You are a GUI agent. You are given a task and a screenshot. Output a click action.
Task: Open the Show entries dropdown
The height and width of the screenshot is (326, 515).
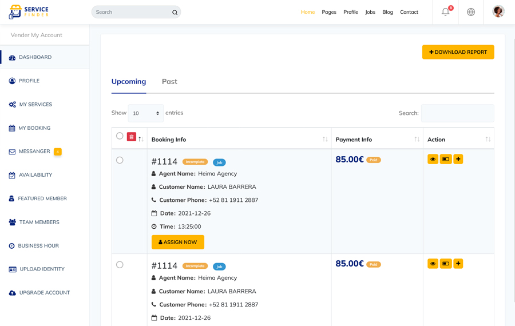[146, 113]
